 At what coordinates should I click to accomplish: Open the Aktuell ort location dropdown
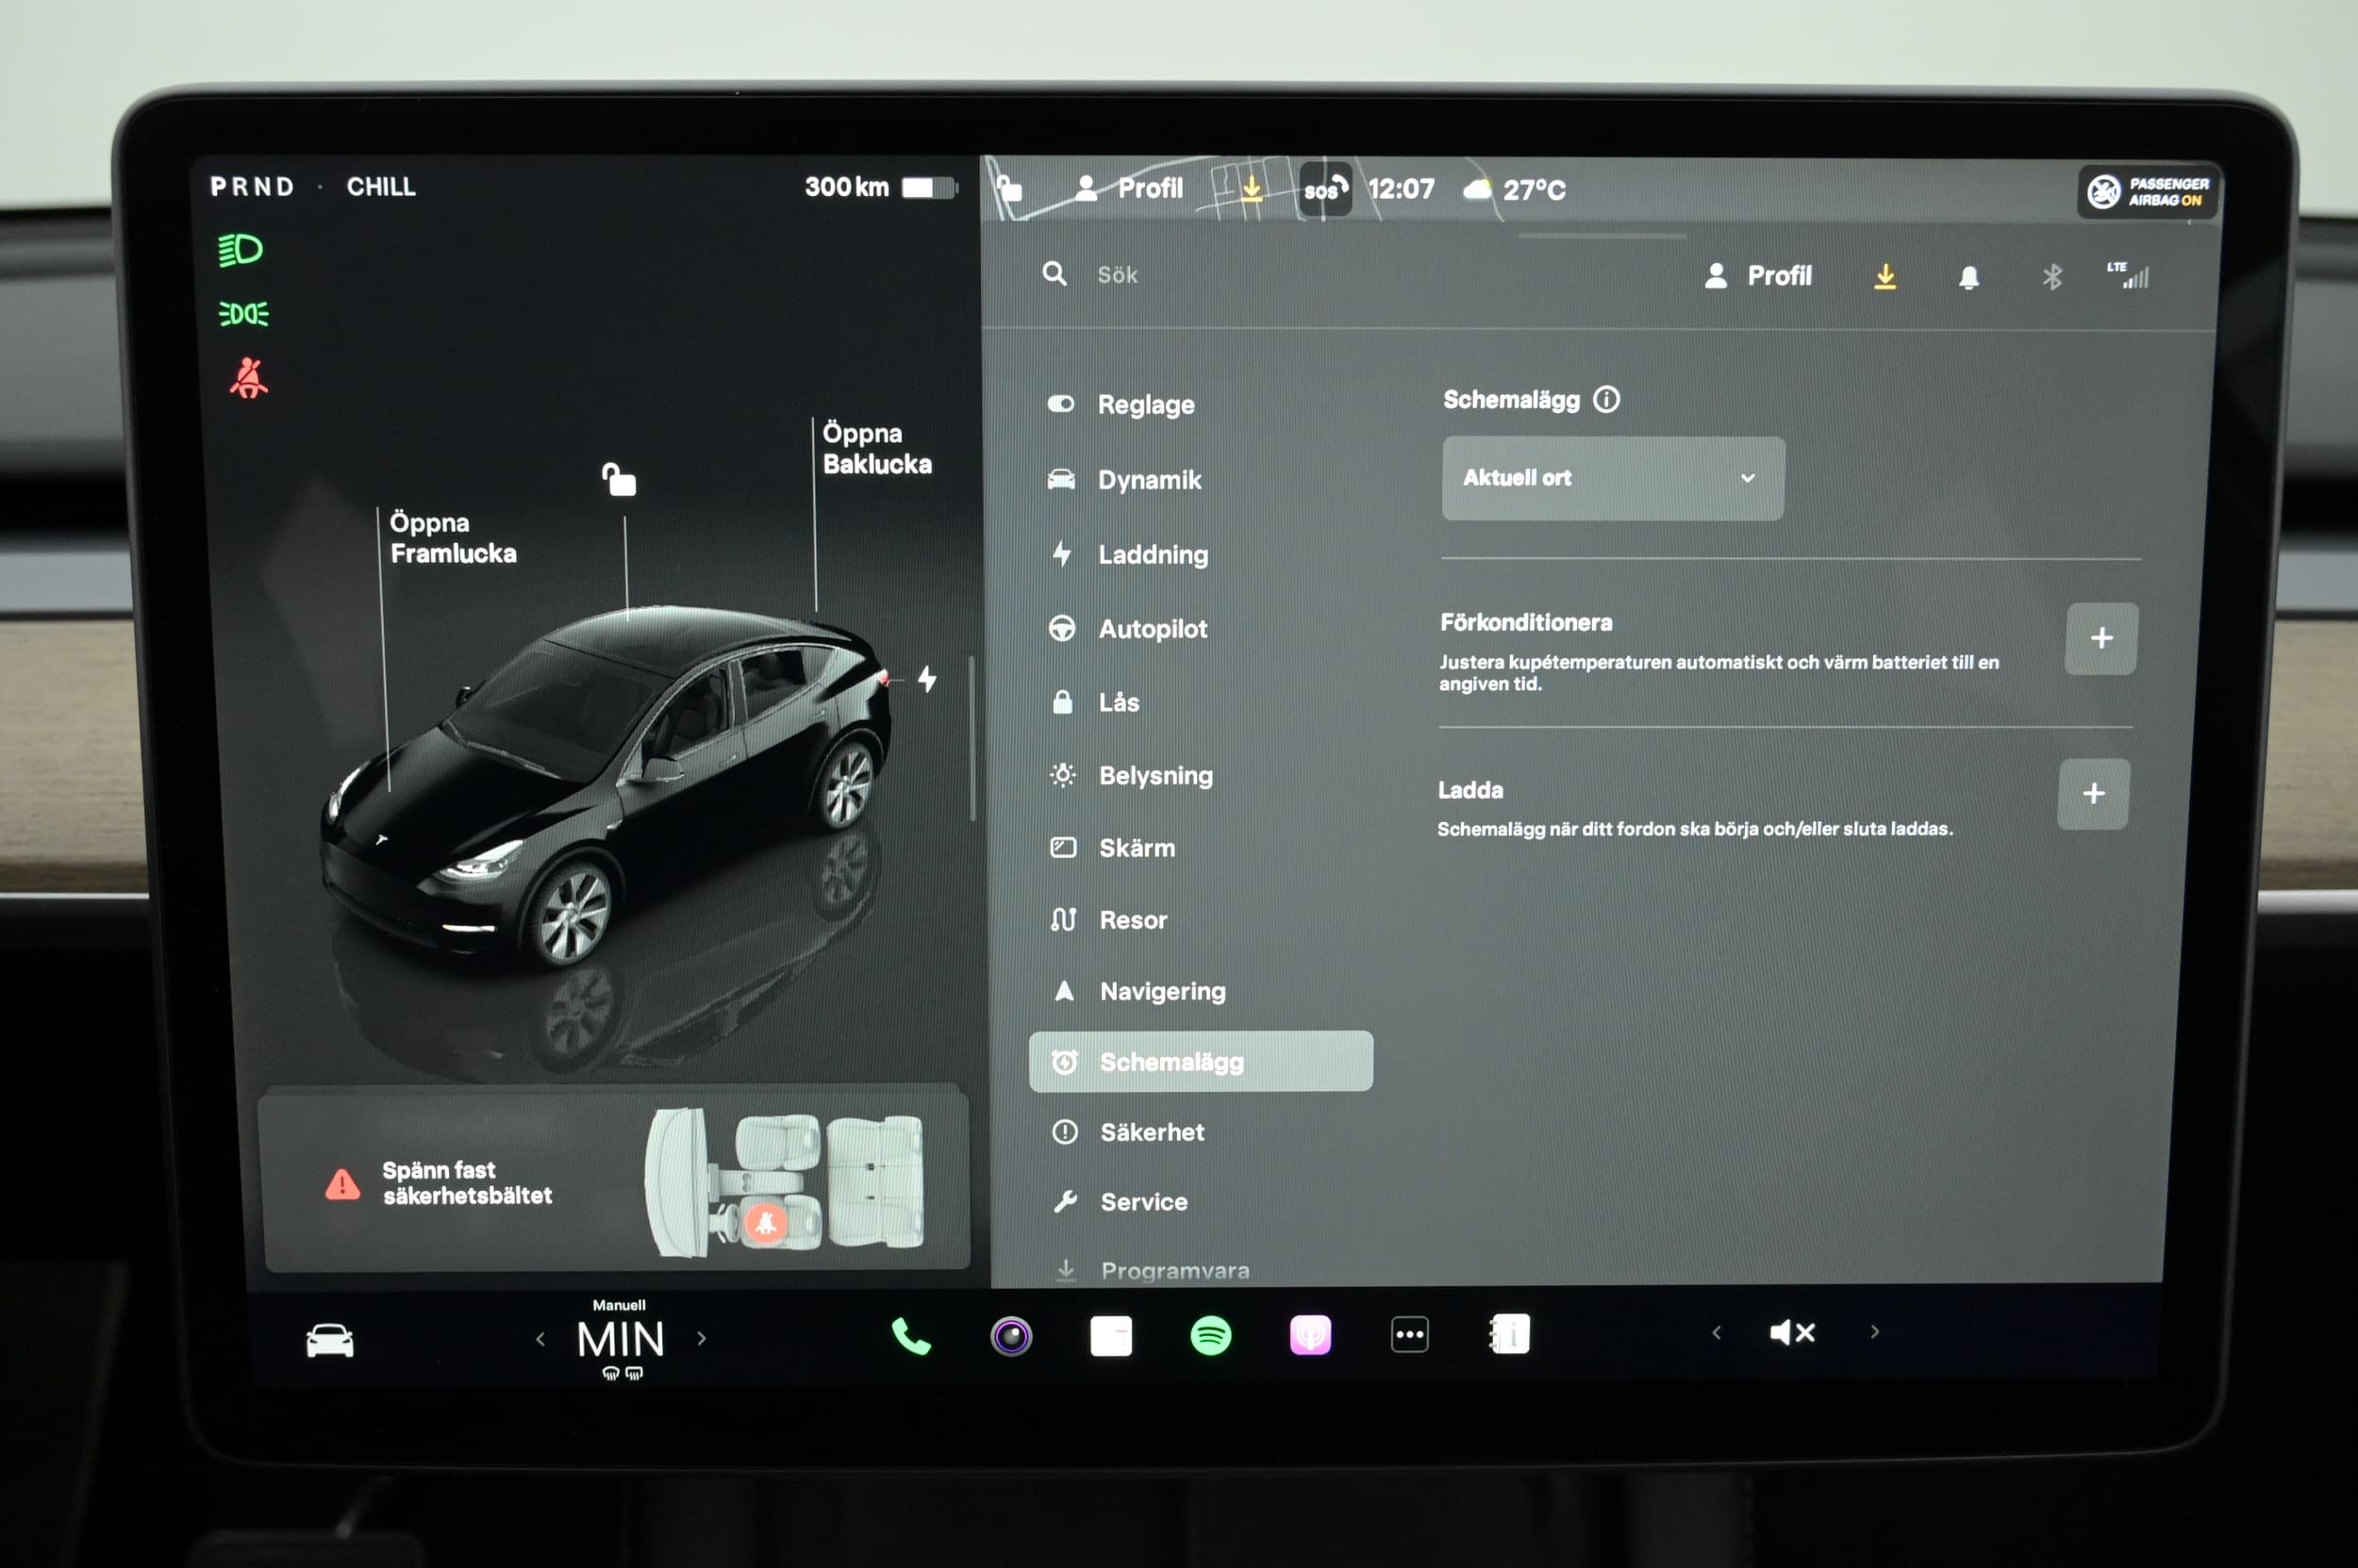coord(1612,478)
